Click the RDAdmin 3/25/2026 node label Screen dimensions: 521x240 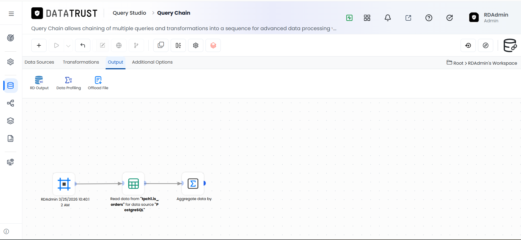click(x=65, y=202)
